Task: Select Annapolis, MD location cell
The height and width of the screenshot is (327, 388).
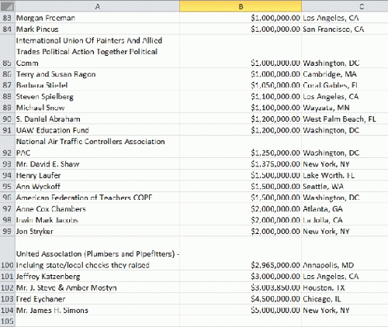Action: tap(345, 253)
